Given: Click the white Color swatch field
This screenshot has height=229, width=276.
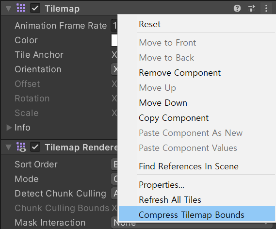Looking at the screenshot, I should (114, 40).
